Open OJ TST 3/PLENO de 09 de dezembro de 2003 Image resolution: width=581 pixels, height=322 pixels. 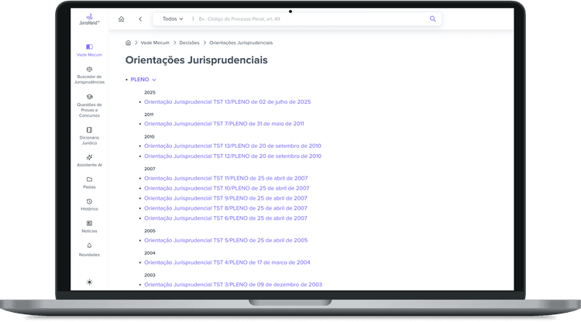233,285
